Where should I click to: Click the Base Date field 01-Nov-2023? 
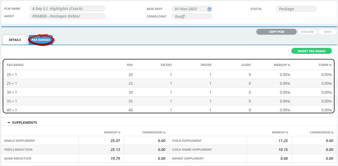(192, 9)
